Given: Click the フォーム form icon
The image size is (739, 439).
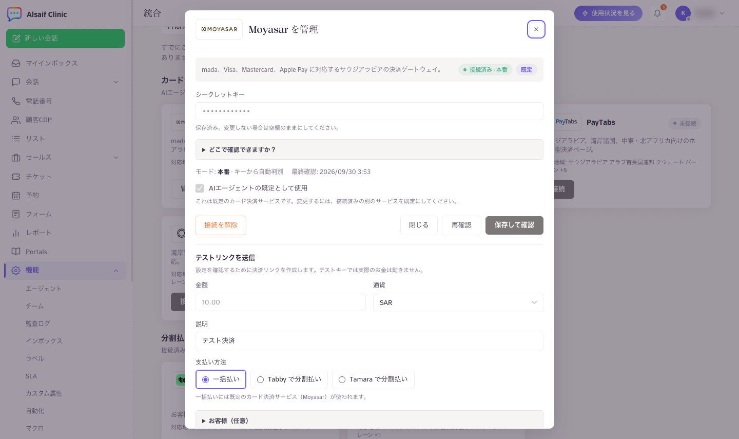Looking at the screenshot, I should point(16,214).
